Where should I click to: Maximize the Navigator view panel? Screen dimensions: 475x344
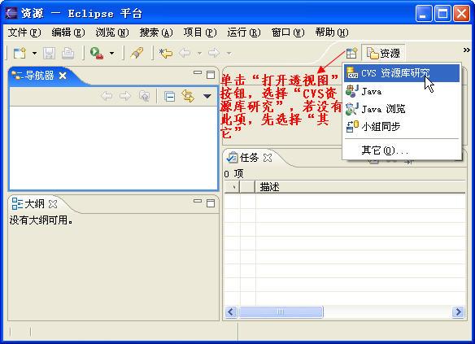(x=211, y=75)
